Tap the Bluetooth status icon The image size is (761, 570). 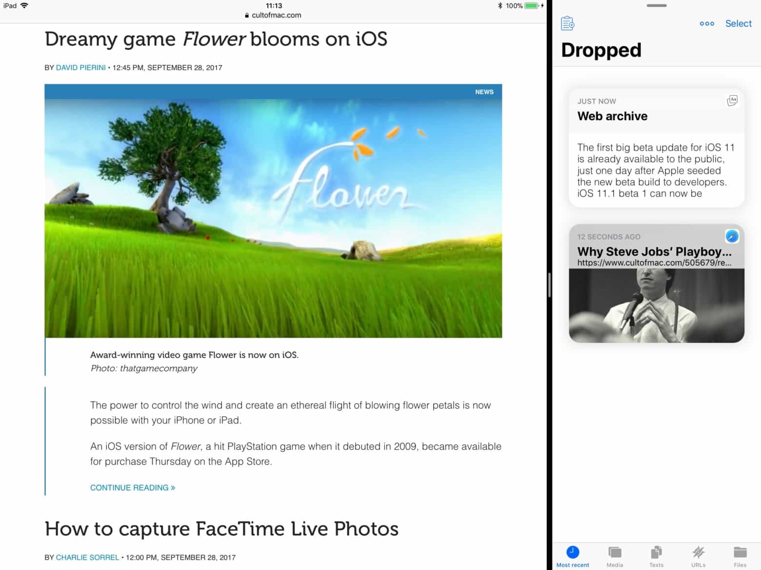pos(500,5)
